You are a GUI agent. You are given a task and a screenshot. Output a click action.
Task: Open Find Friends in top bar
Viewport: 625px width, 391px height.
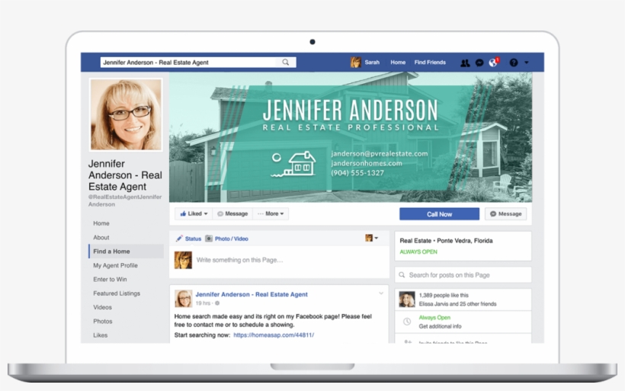point(430,62)
